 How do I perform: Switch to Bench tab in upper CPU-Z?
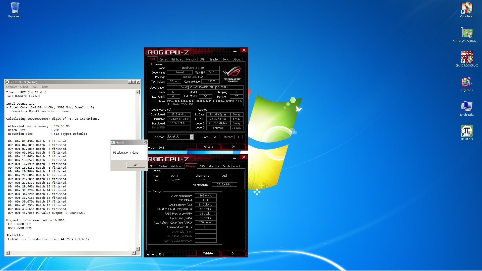[x=226, y=59]
